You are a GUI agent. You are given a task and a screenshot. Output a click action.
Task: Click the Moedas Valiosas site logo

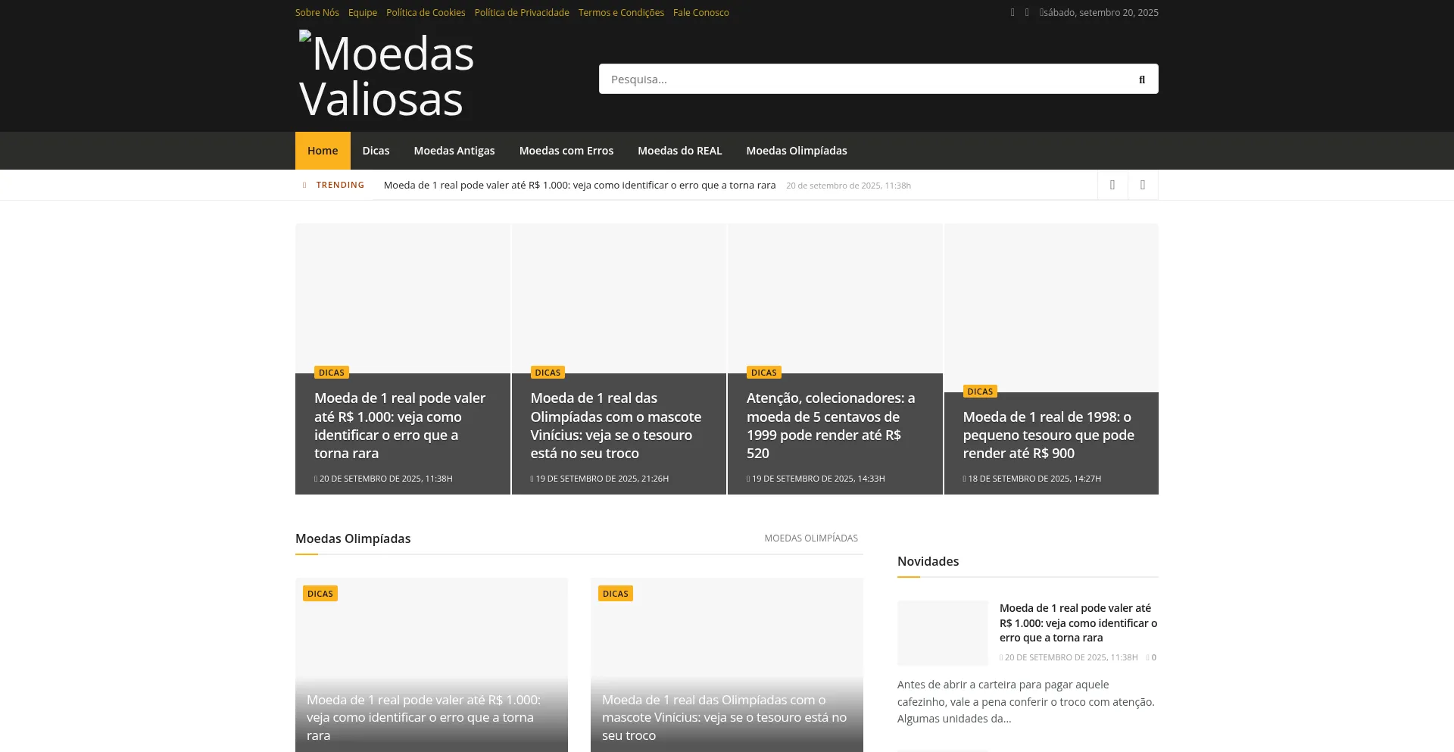pyautogui.click(x=386, y=76)
